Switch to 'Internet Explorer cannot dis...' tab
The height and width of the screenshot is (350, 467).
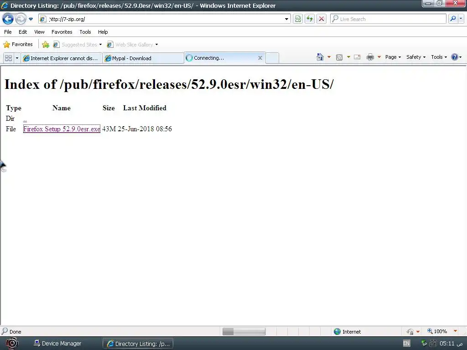pos(62,58)
